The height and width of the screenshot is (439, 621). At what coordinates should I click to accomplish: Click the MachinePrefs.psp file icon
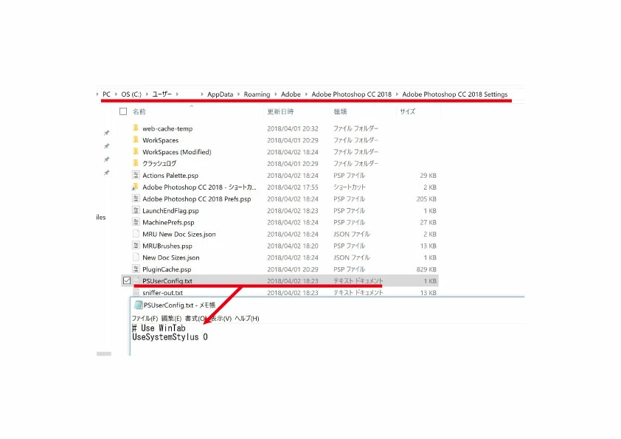[x=136, y=222]
